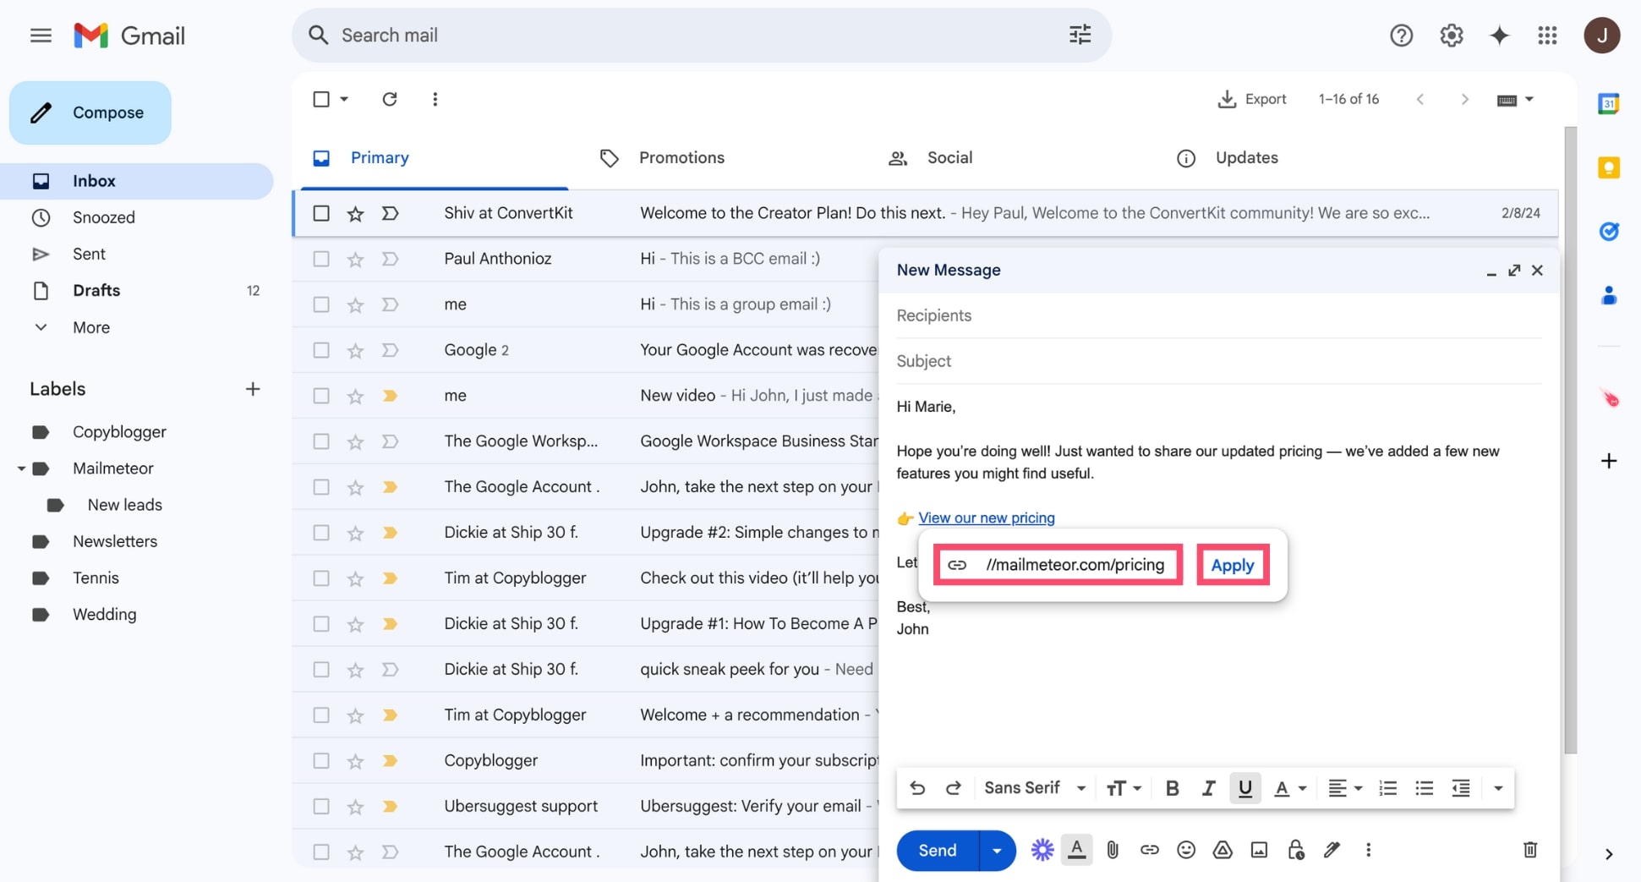1641x882 pixels.
Task: Click the Compose button
Action: pyautogui.click(x=90, y=112)
